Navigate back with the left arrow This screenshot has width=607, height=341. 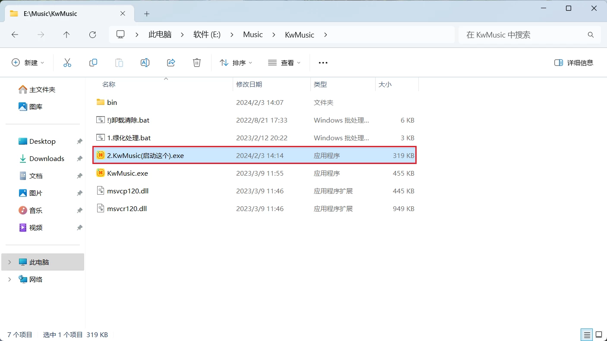[15, 35]
